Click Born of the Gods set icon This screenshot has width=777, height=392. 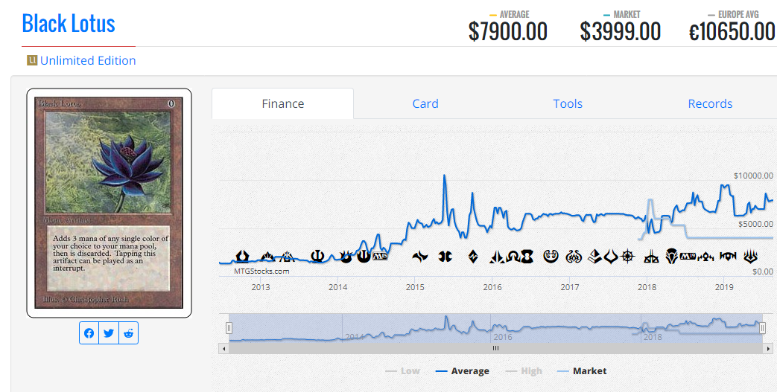(346, 257)
